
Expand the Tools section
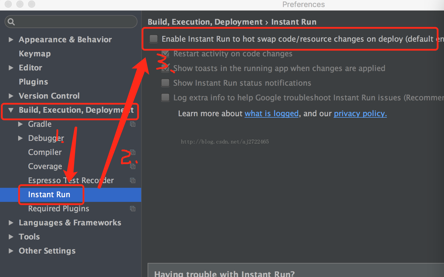(x=11, y=237)
